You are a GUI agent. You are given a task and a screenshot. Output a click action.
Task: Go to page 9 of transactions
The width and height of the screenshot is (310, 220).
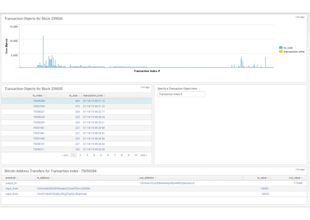click(x=129, y=155)
